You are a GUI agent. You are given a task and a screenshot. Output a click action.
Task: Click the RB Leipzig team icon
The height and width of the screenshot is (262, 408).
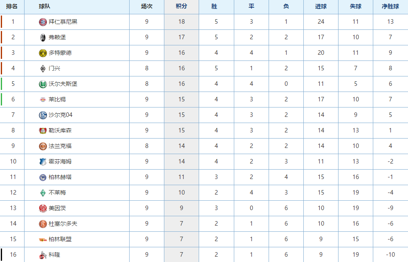click(x=43, y=100)
